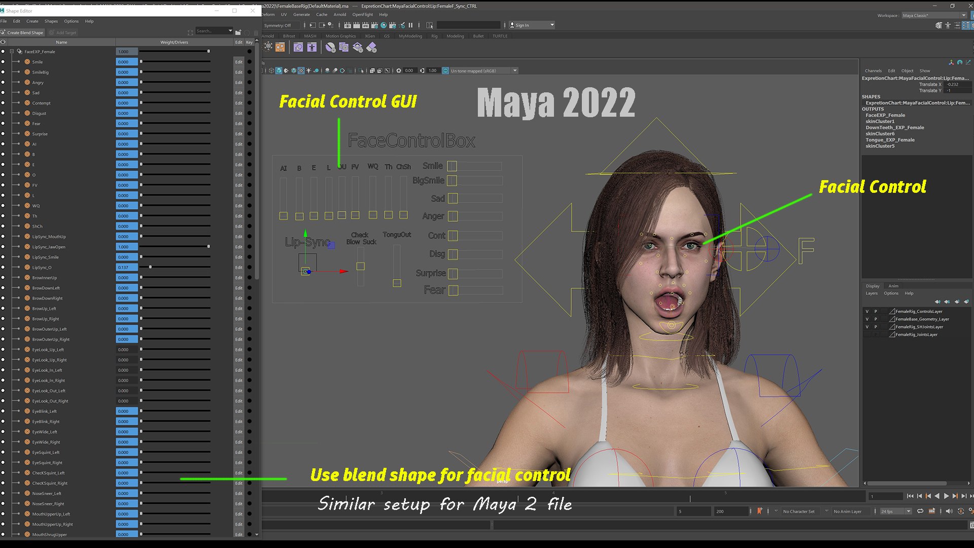Toggle visibility of LipSync_JawOpen target
This screenshot has height=548, width=974.
tap(3, 247)
